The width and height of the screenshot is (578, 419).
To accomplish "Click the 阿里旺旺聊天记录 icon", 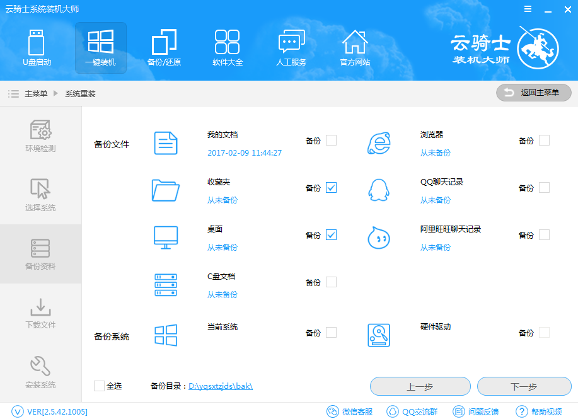I will (x=378, y=238).
